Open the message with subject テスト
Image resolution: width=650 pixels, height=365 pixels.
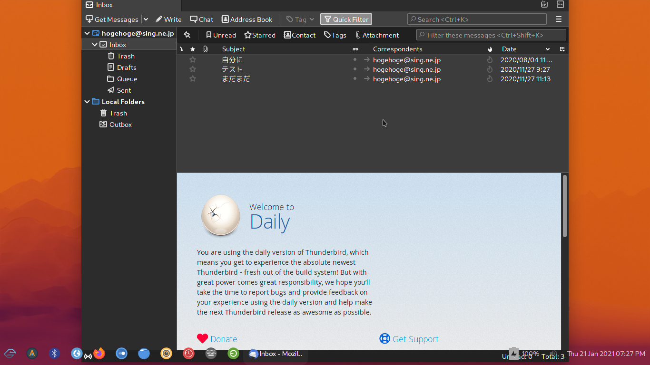coord(232,69)
